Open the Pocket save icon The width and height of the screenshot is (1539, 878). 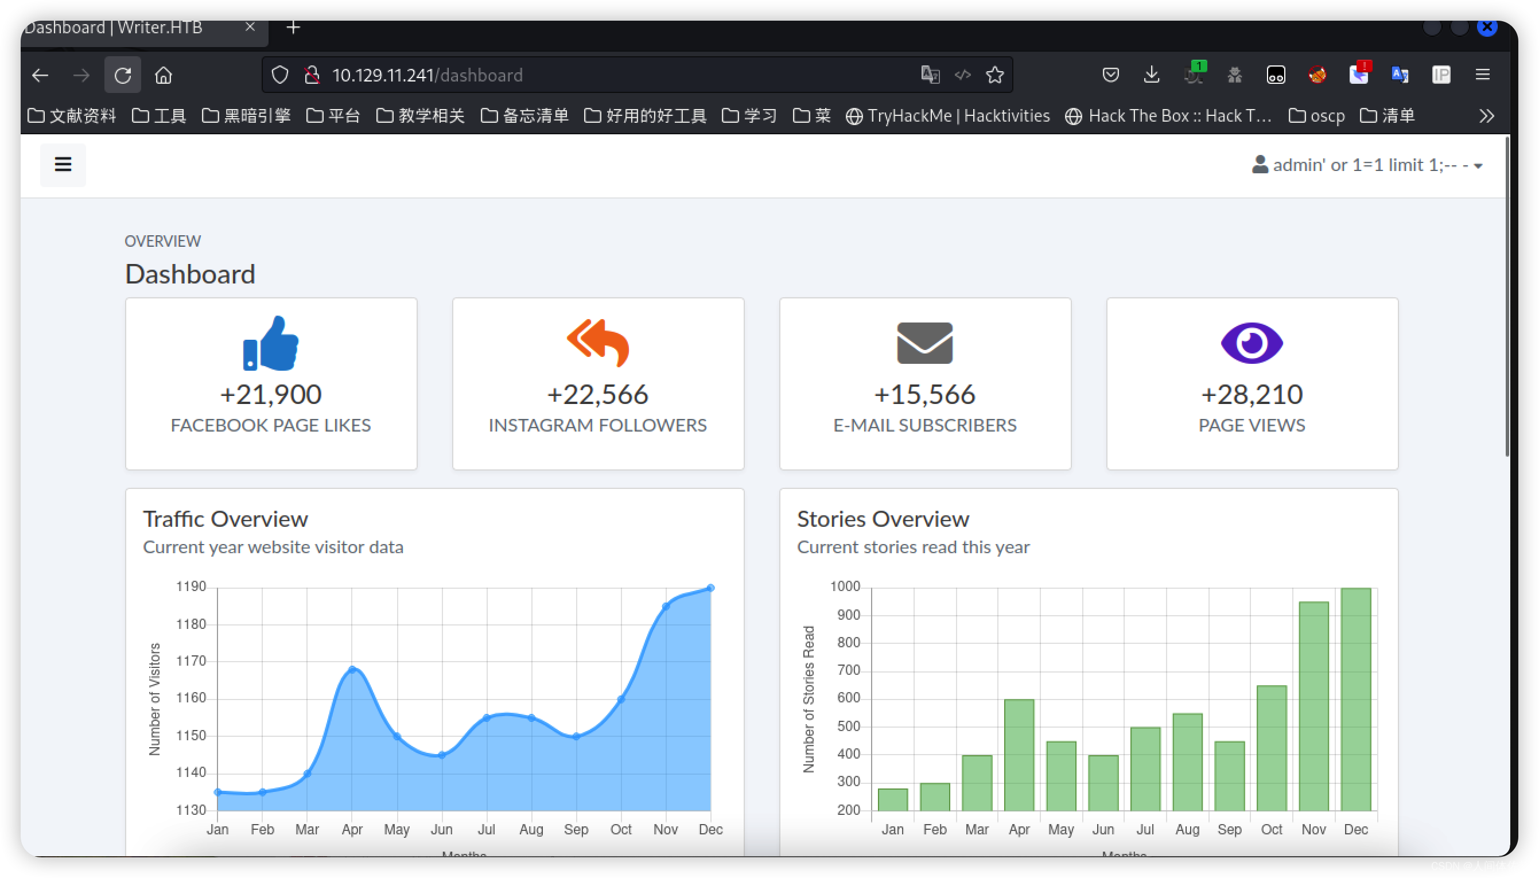pos(1110,75)
